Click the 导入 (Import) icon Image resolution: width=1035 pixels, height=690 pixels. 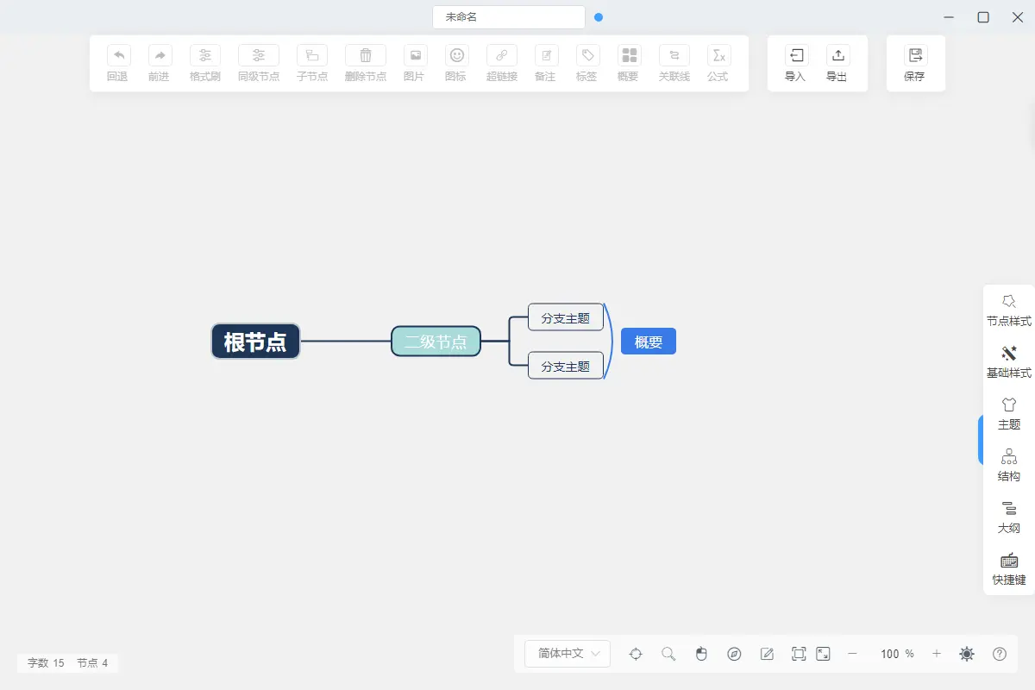point(795,56)
